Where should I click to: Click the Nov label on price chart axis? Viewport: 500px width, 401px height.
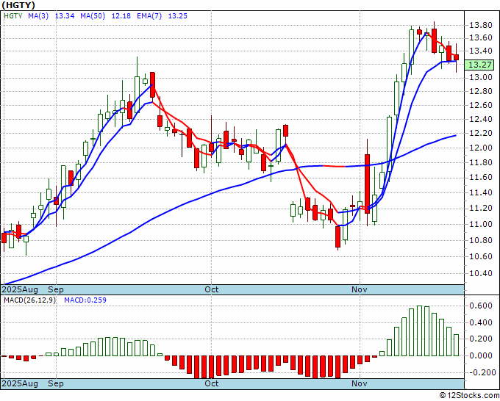pos(360,289)
